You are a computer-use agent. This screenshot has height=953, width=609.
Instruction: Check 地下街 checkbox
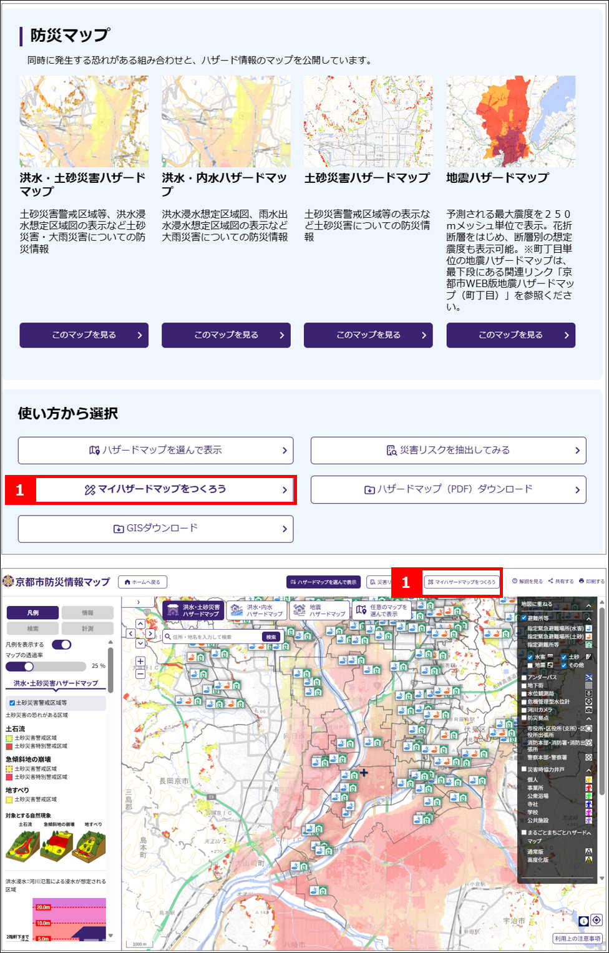tap(524, 685)
